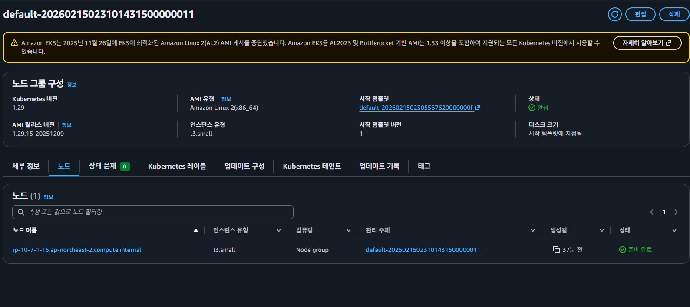Refresh the node group page
The height and width of the screenshot is (307, 690).
click(x=614, y=14)
